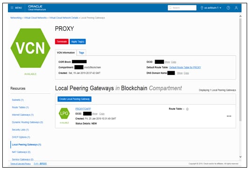This screenshot has height=170, width=249.
Task: Show the LPG OCID
Action: pyautogui.click(x=95, y=114)
